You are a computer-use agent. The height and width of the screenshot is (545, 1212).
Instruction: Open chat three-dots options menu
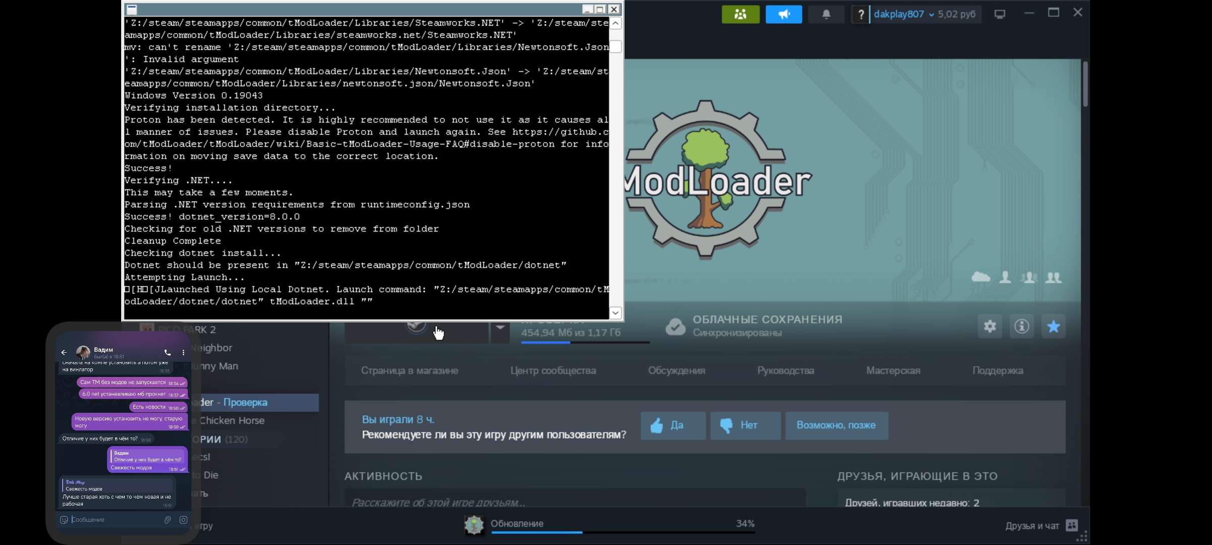tap(183, 352)
